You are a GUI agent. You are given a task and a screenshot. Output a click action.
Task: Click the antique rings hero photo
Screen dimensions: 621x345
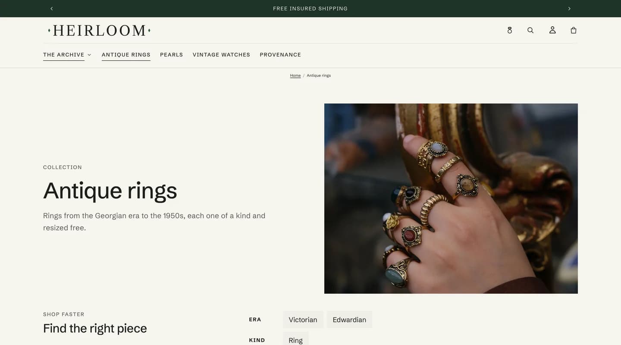point(451,198)
